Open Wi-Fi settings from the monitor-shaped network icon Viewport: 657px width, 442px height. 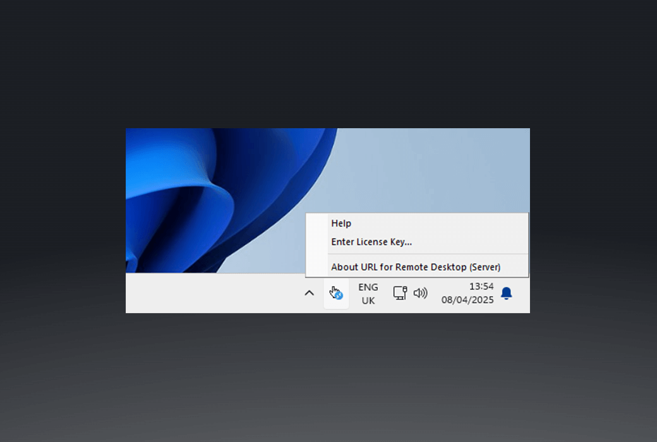(399, 293)
